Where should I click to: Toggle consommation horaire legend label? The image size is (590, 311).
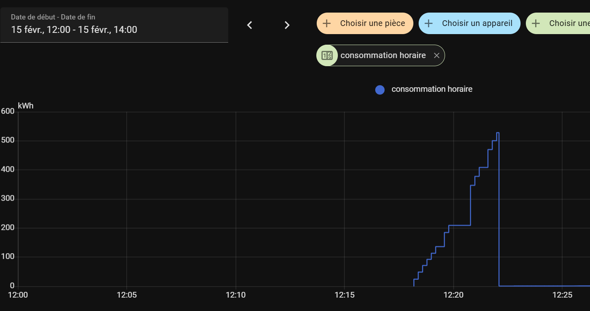(432, 89)
